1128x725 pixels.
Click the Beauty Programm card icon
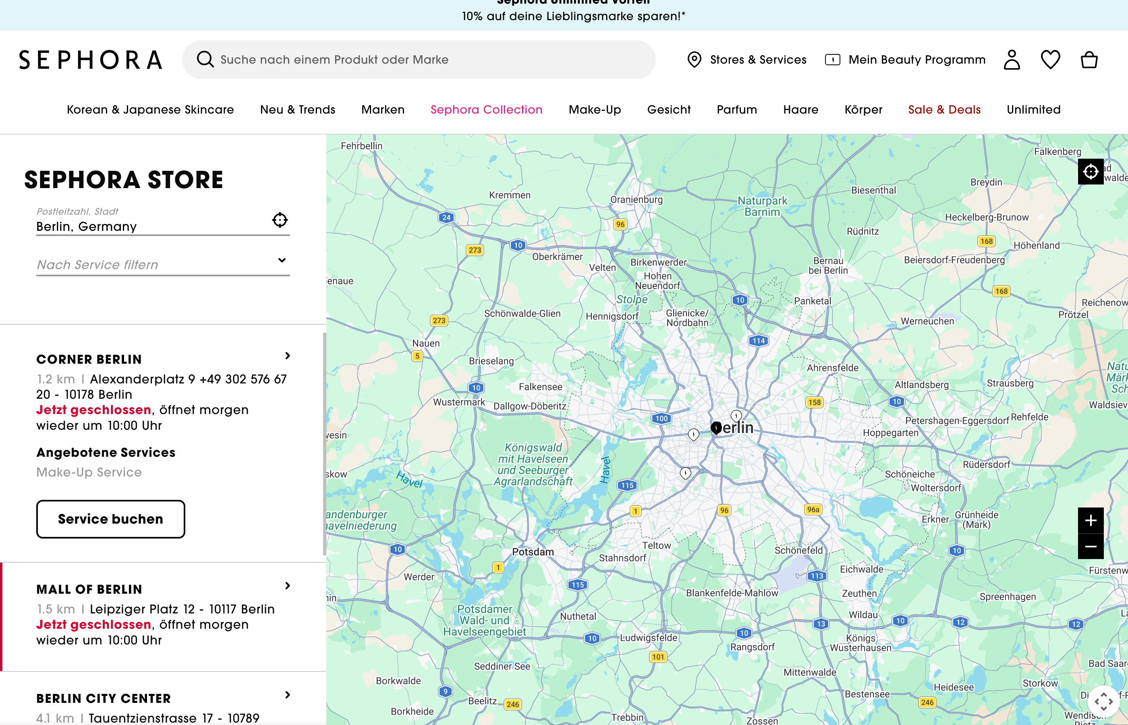tap(832, 60)
